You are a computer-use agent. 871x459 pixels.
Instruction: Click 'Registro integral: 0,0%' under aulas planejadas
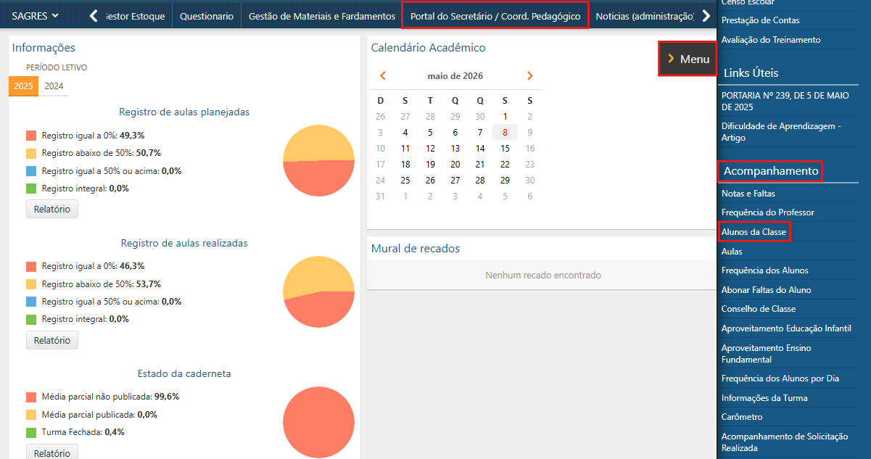point(85,189)
